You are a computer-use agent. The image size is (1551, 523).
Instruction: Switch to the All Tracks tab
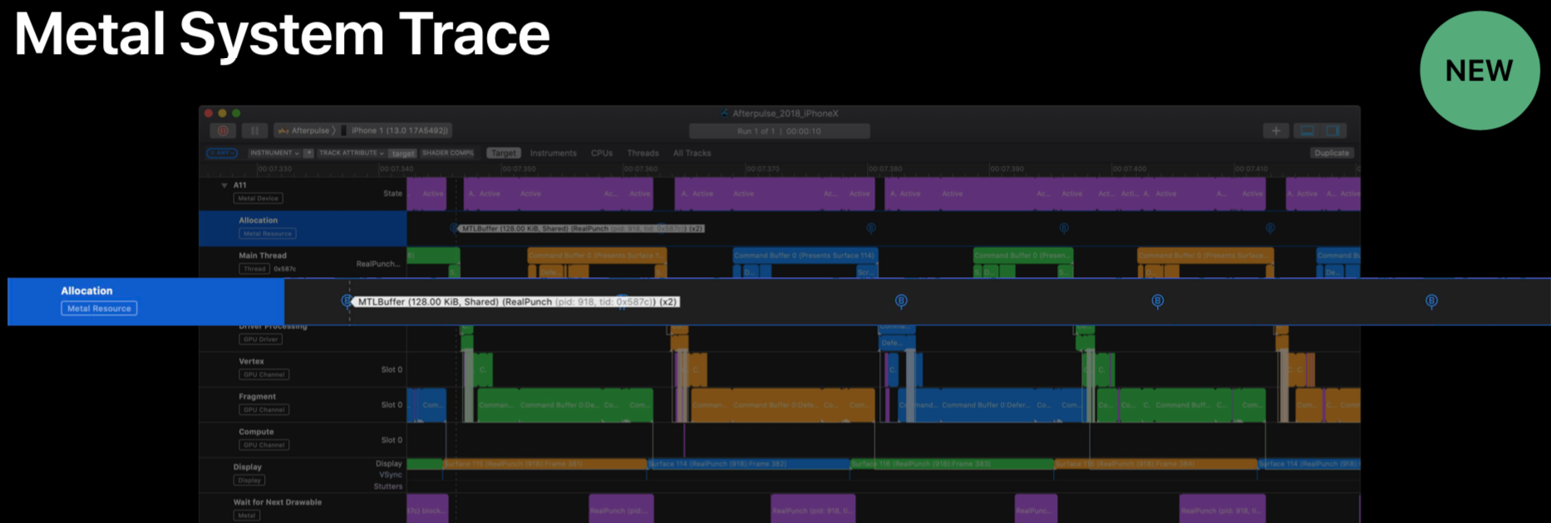(x=692, y=153)
